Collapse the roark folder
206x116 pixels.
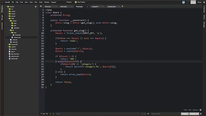(x=8, y=18)
